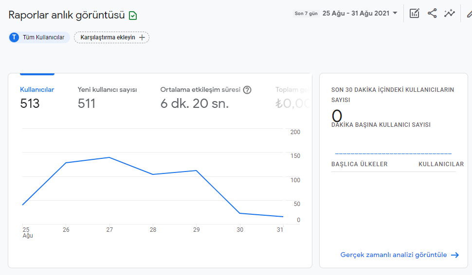Click the Son 7 gün label

tap(306, 13)
